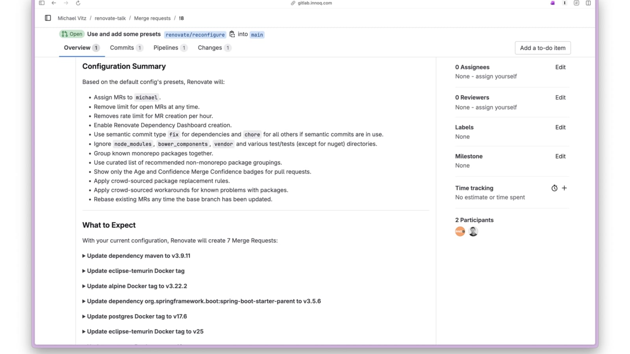630x354 pixels.
Task: Open the main target branch link
Action: (257, 35)
